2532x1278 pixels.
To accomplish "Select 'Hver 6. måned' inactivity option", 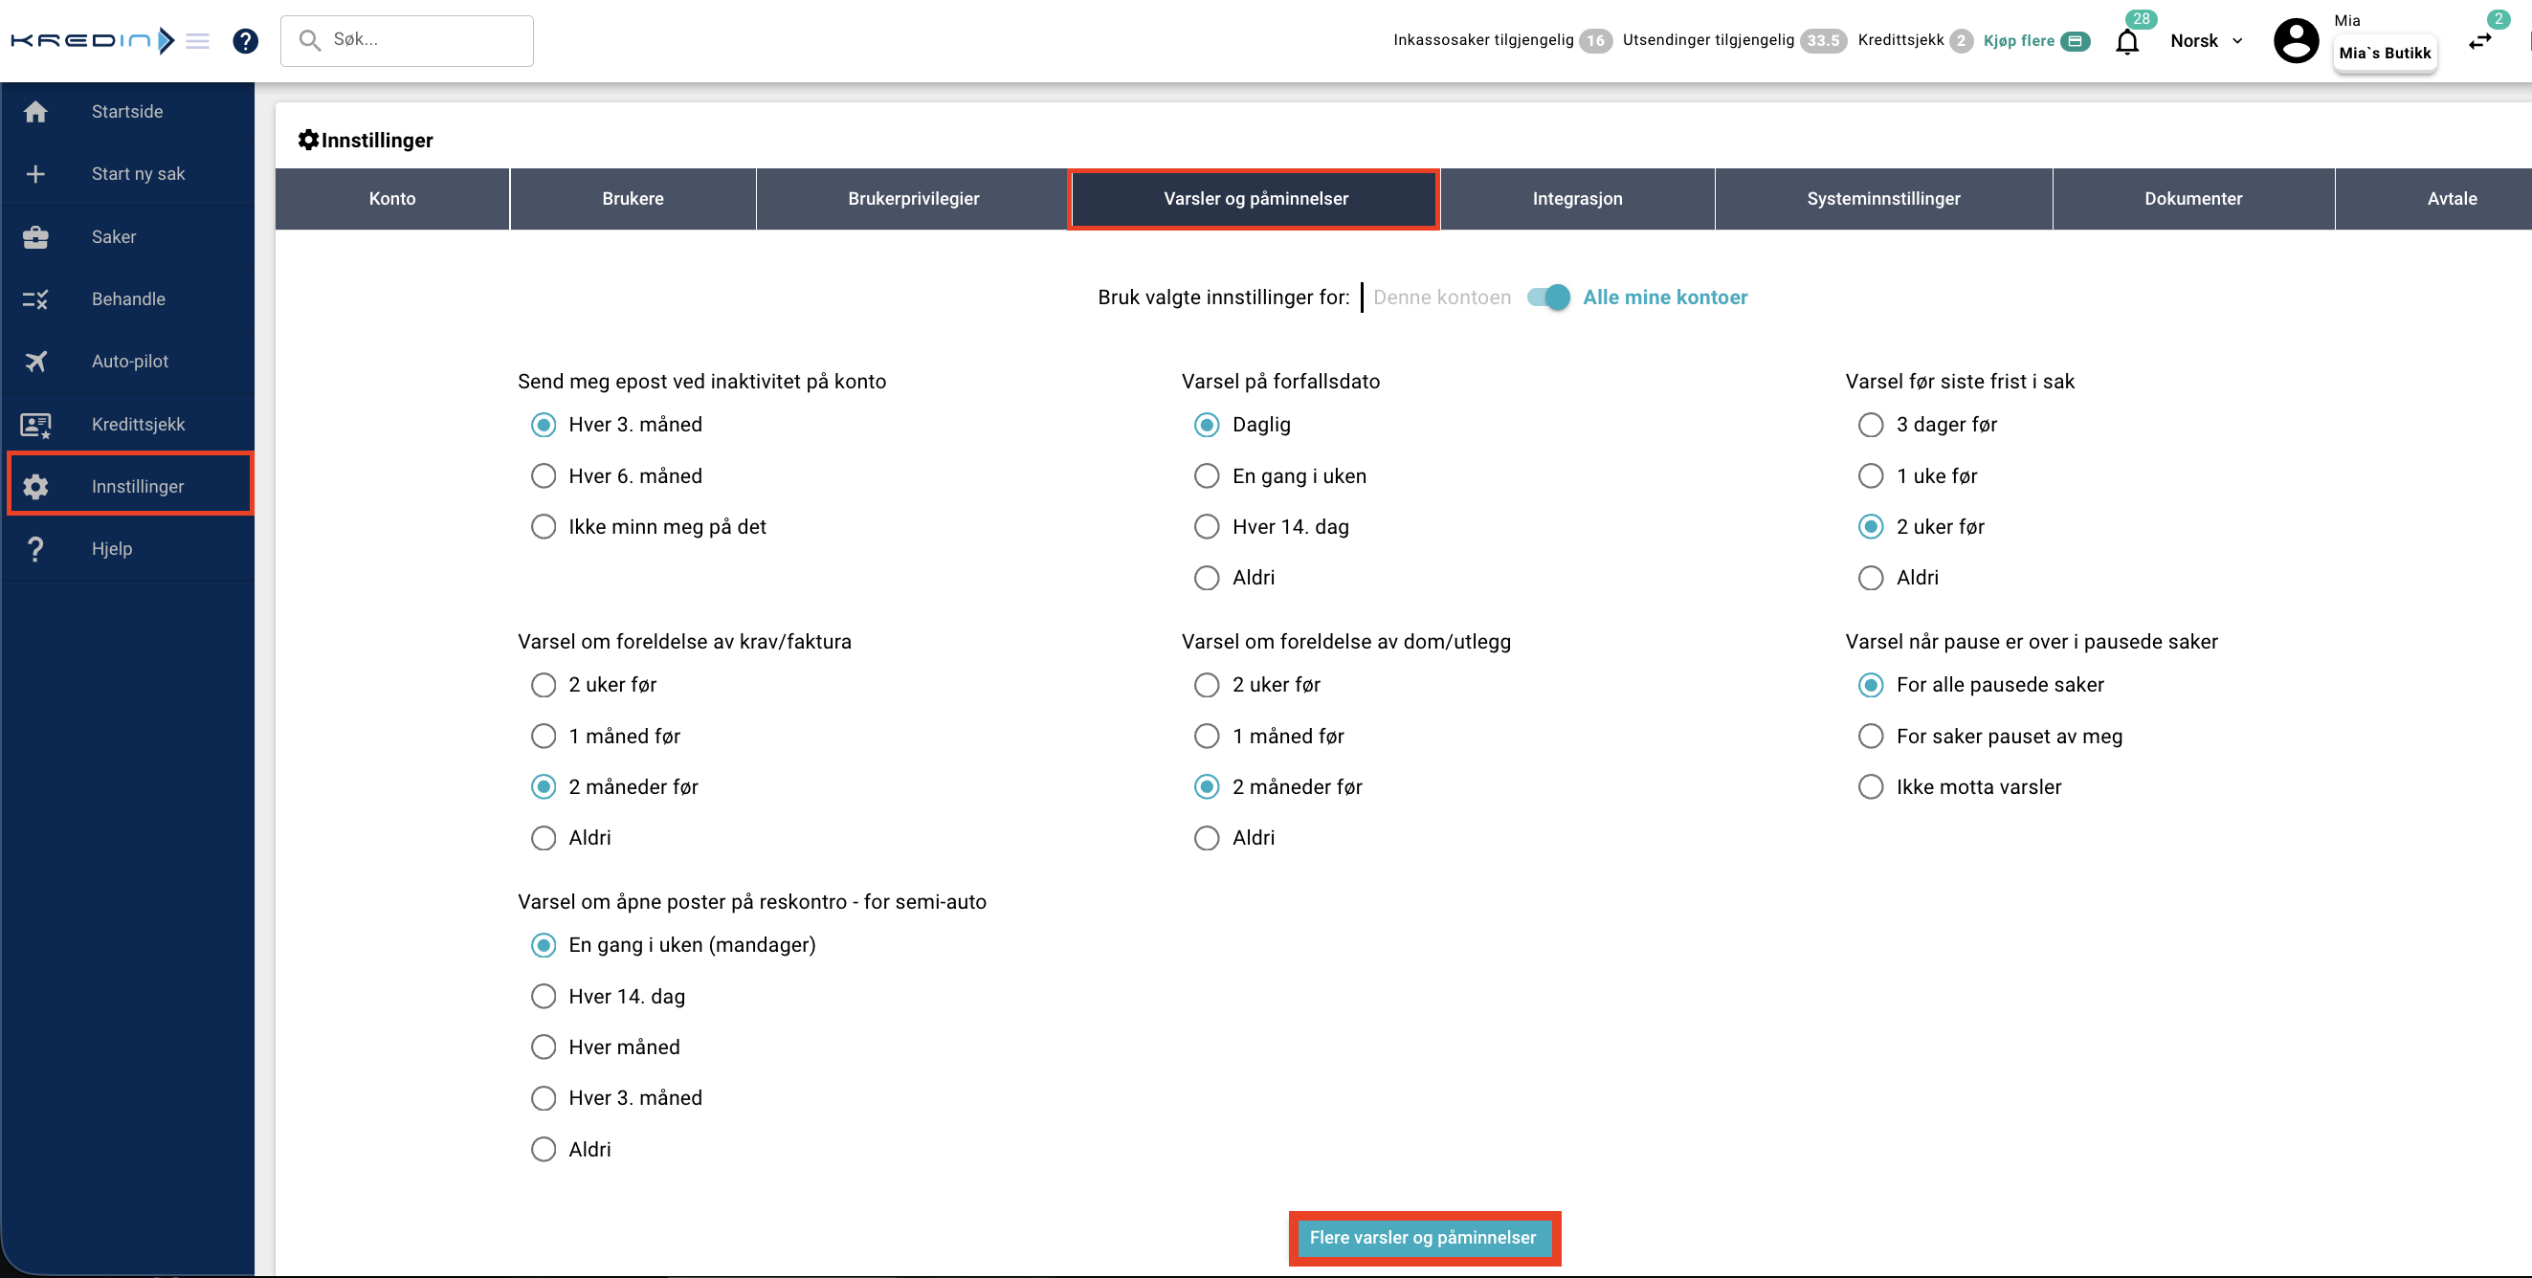I will click(544, 476).
